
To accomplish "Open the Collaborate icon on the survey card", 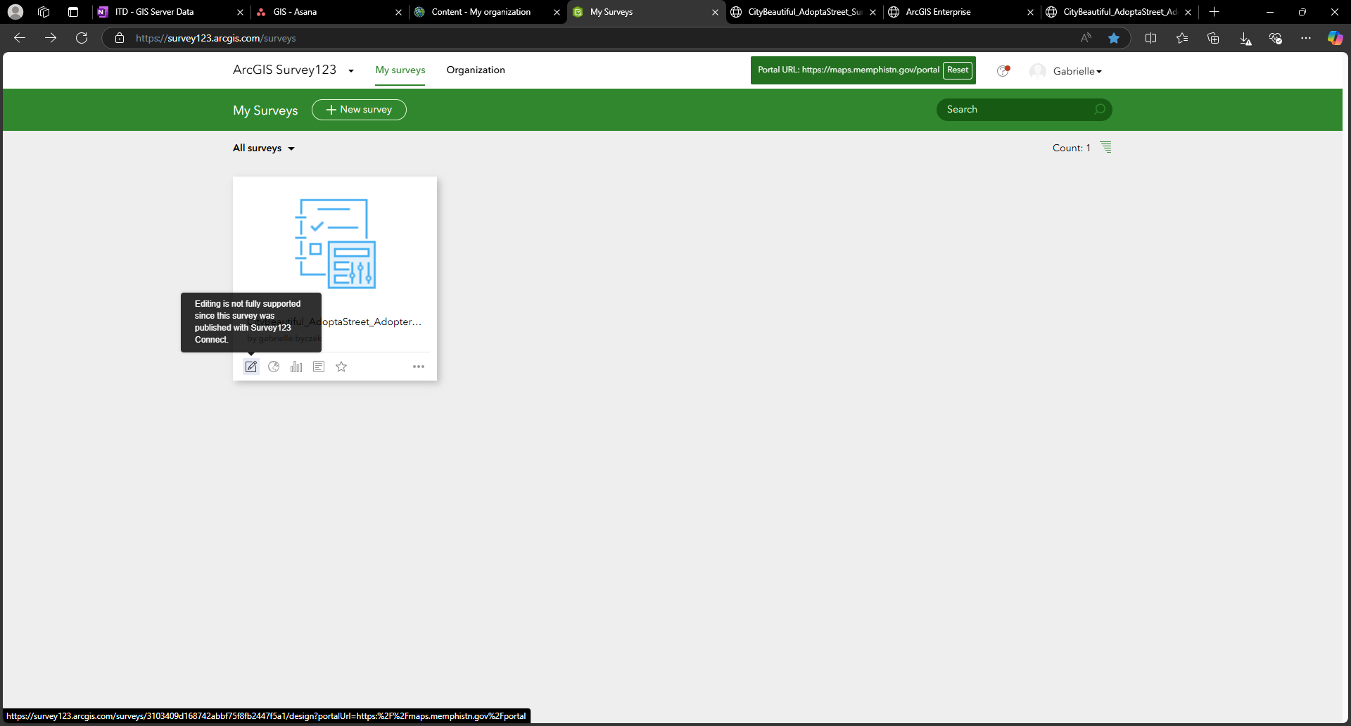I will pos(274,367).
